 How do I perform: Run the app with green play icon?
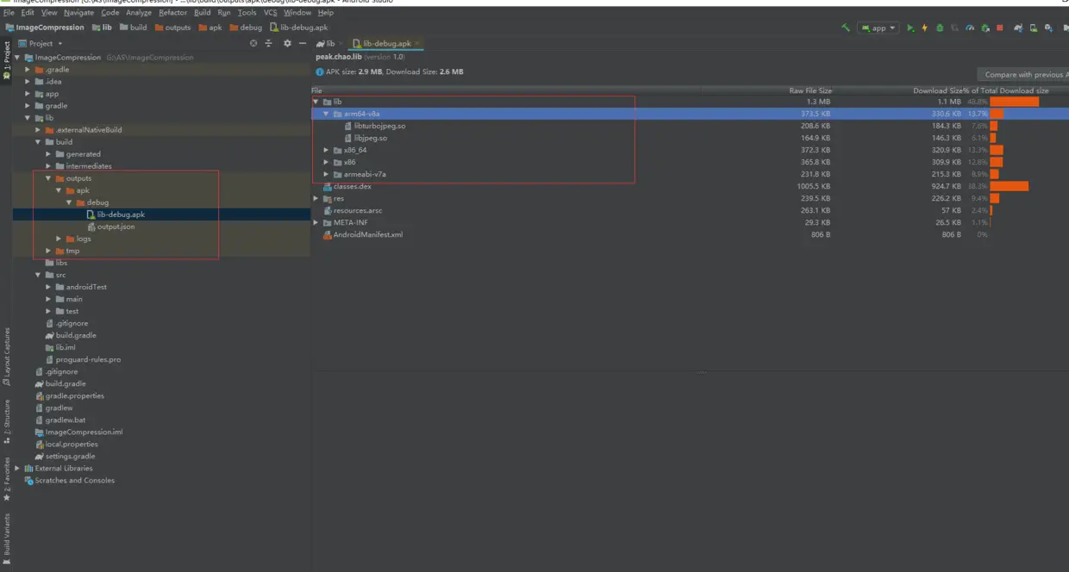(910, 28)
